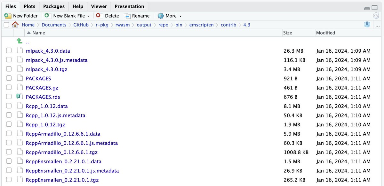Click the file icon of PACKAGES
384x186 pixels.
click(20, 78)
